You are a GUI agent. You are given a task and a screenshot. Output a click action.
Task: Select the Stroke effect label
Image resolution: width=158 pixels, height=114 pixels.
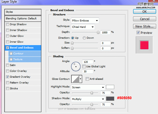tap(14, 89)
